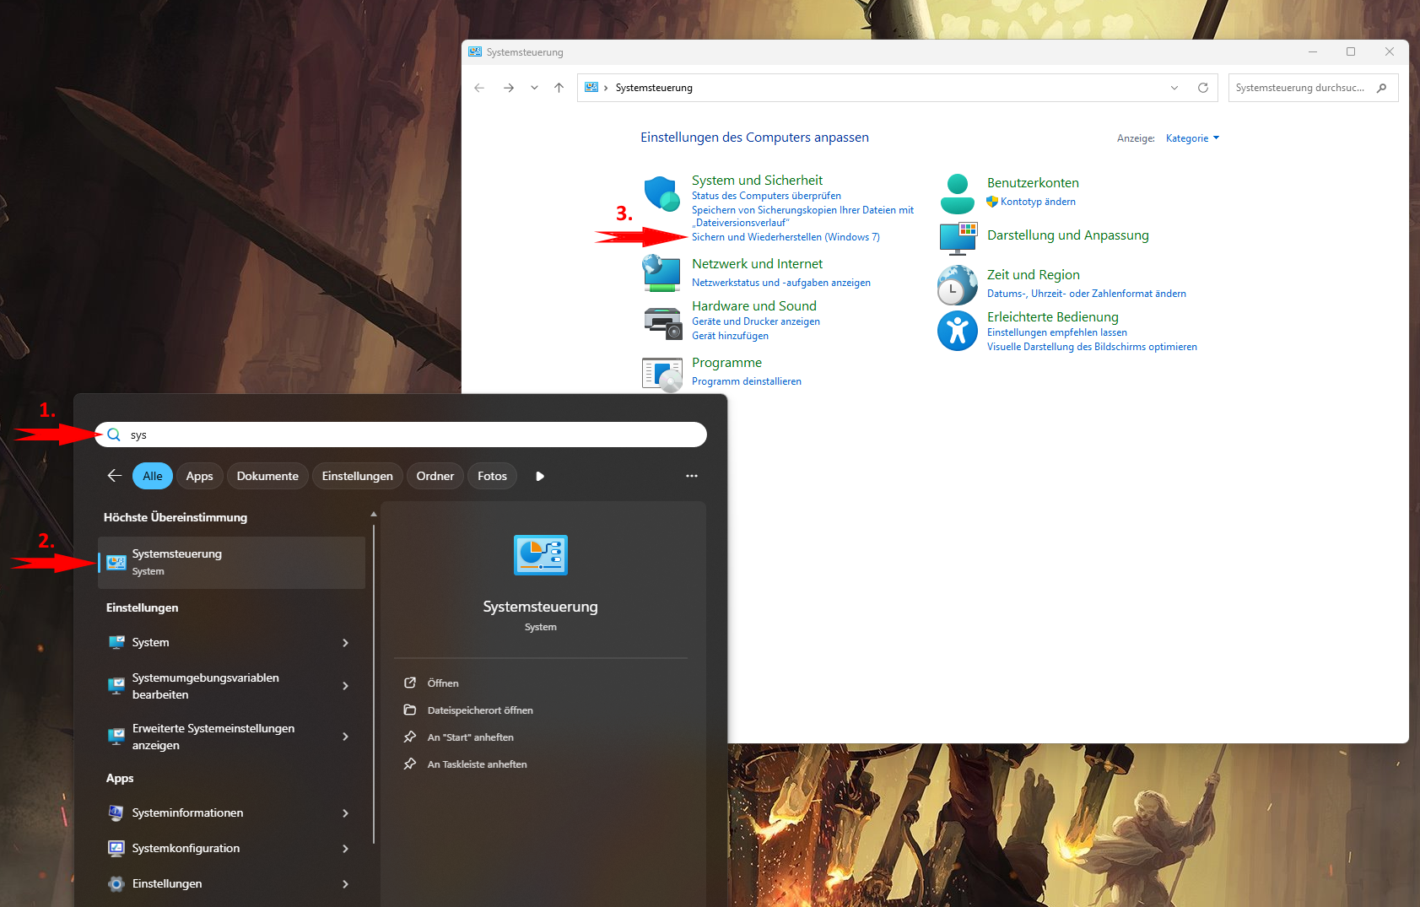Open Datums-, Uhrzeit- oder Zahlenformat ändern
The height and width of the screenshot is (907, 1420).
pos(1087,294)
